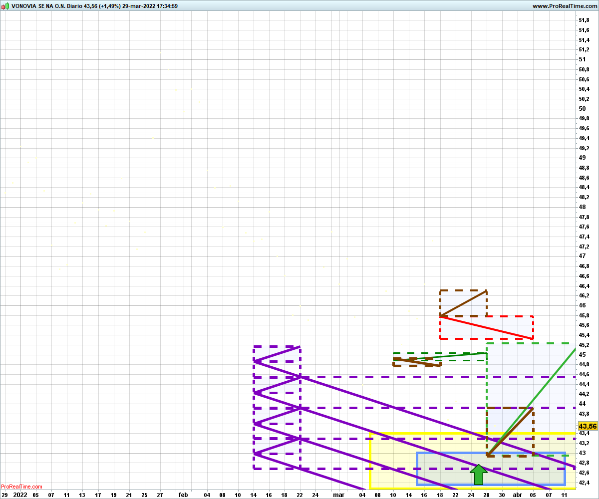The width and height of the screenshot is (599, 499).
Task: Select the red descending trend line
Action: (487, 327)
